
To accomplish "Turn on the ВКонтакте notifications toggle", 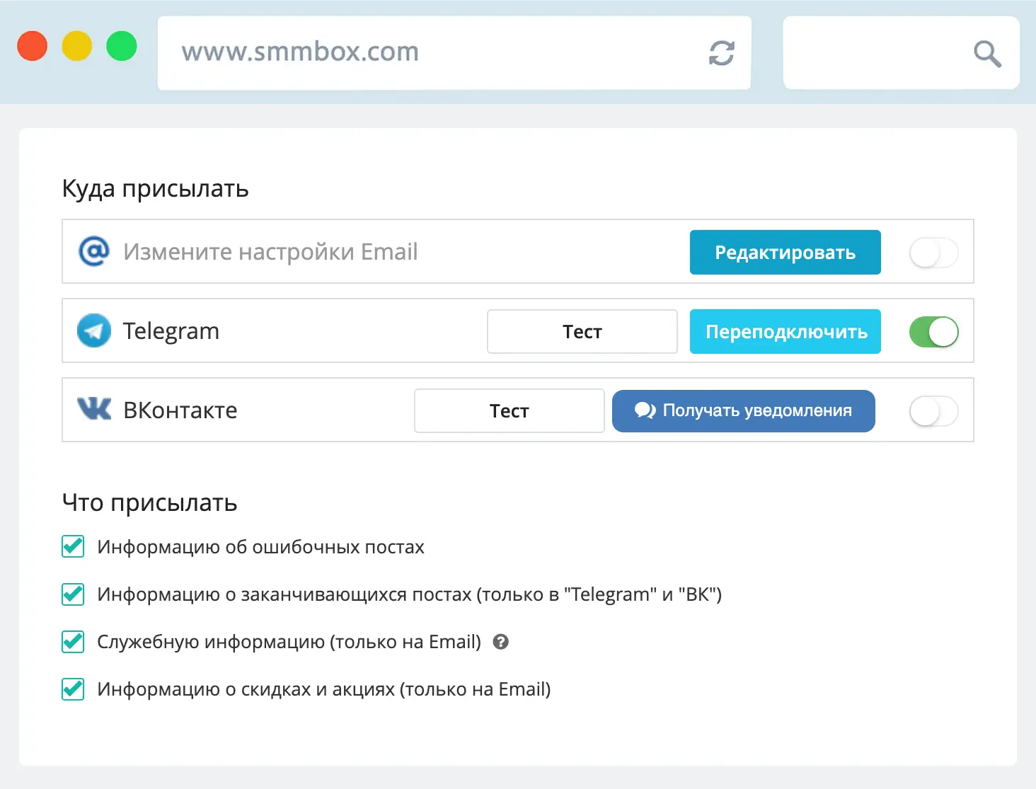I will 934,411.
